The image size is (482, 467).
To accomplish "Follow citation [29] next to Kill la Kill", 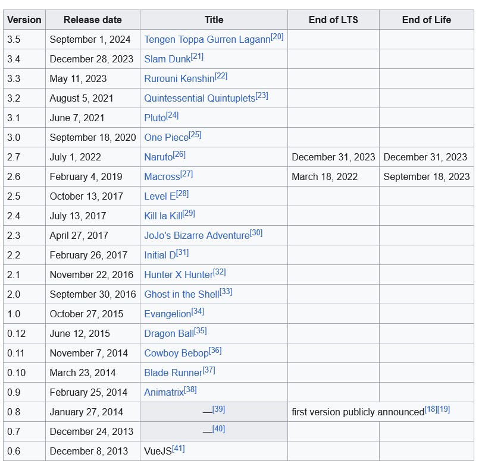I will (189, 213).
